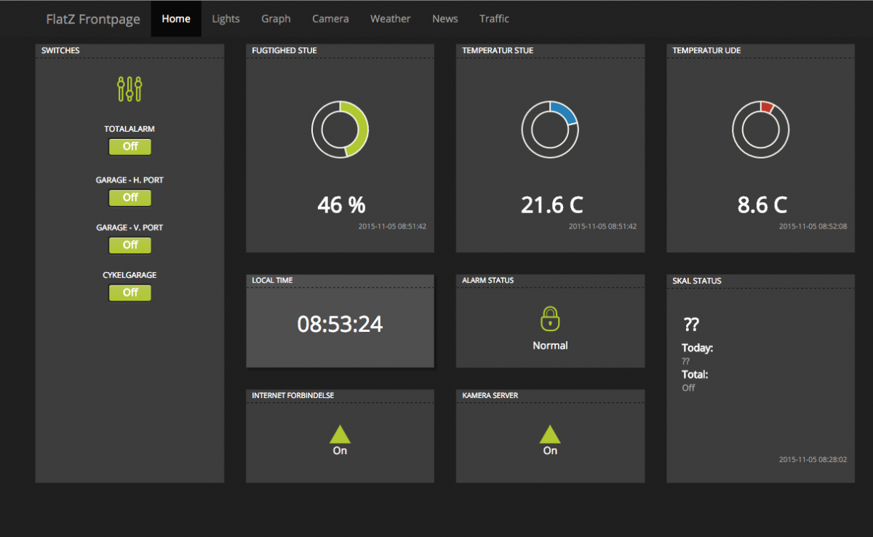The image size is (873, 537).
Task: Click the red Temperatur Ude donut gauge
Action: coord(760,130)
